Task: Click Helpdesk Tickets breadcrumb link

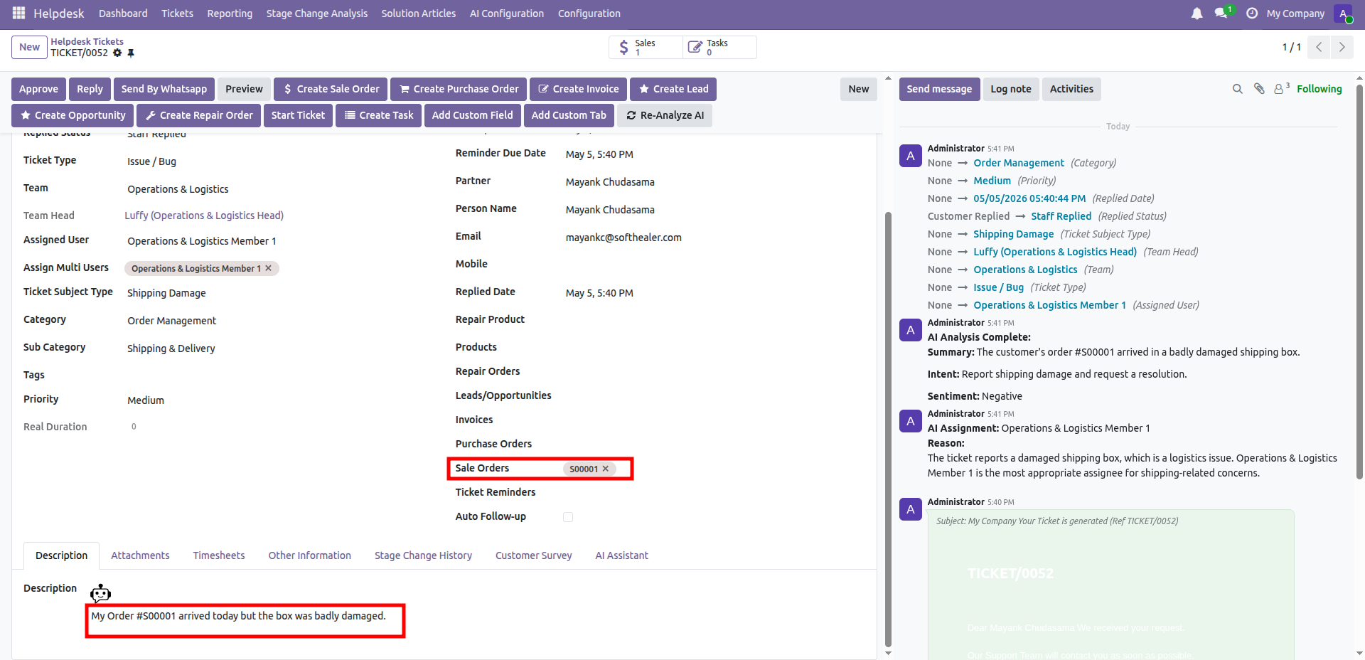Action: click(x=87, y=41)
